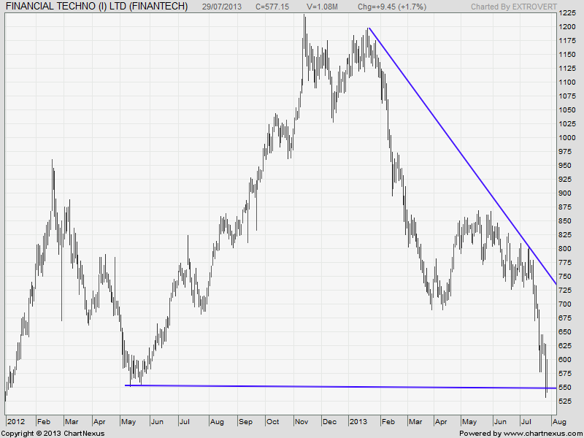Click the 29/07/2013 date label
This screenshot has width=584, height=438.
(223, 7)
